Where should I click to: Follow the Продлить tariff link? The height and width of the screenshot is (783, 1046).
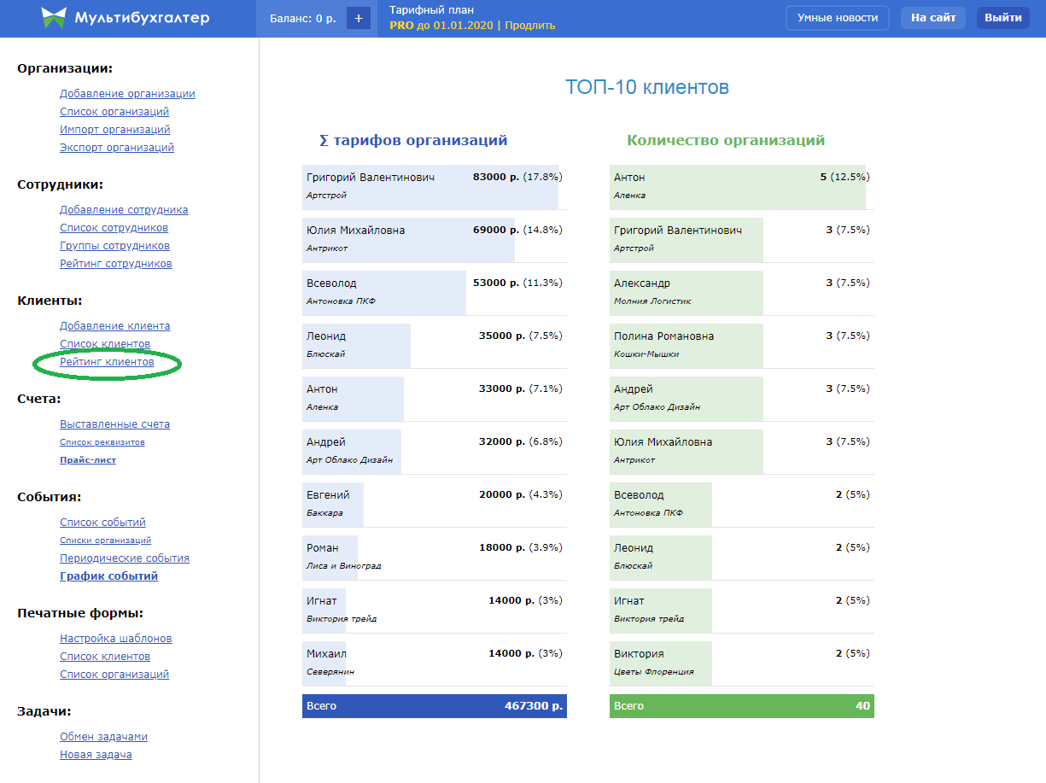point(529,26)
